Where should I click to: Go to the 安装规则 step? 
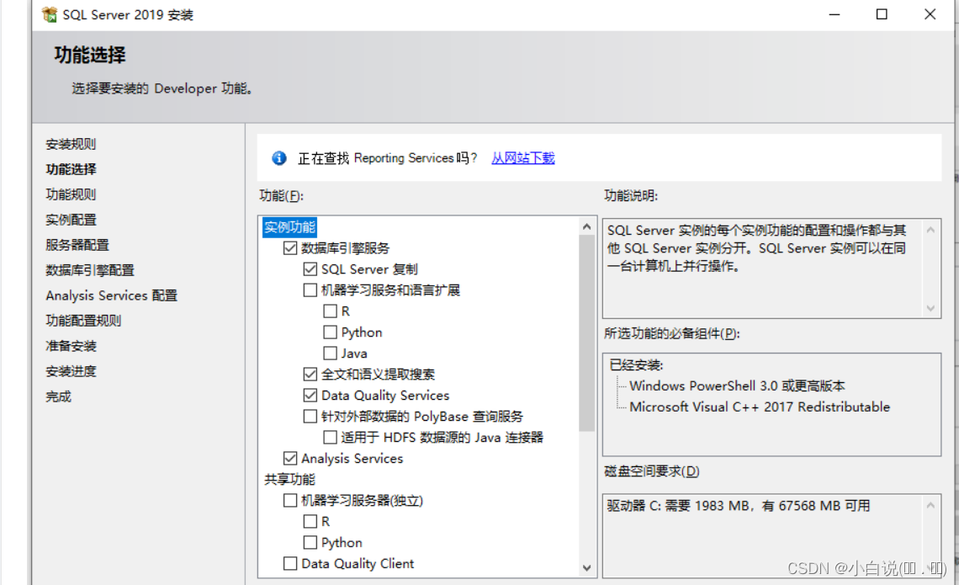click(x=71, y=144)
